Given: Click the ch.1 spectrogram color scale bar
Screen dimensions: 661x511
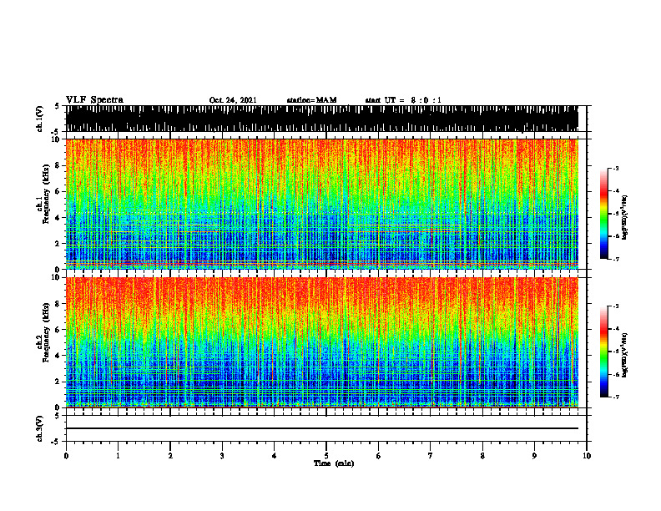Looking at the screenshot, I should click(x=604, y=214).
